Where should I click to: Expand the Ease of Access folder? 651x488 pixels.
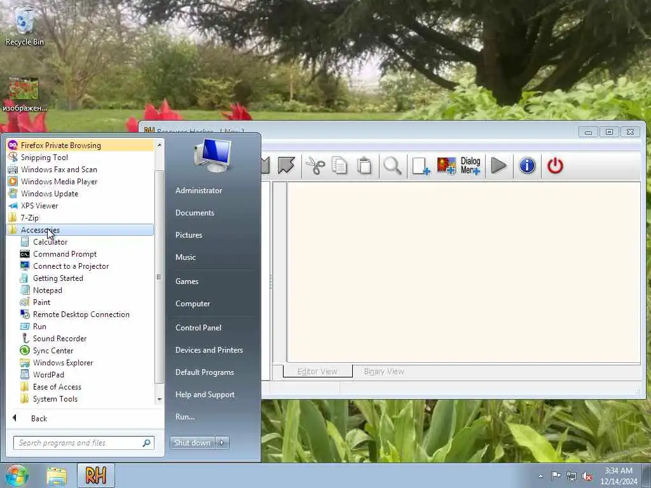pyautogui.click(x=80, y=386)
